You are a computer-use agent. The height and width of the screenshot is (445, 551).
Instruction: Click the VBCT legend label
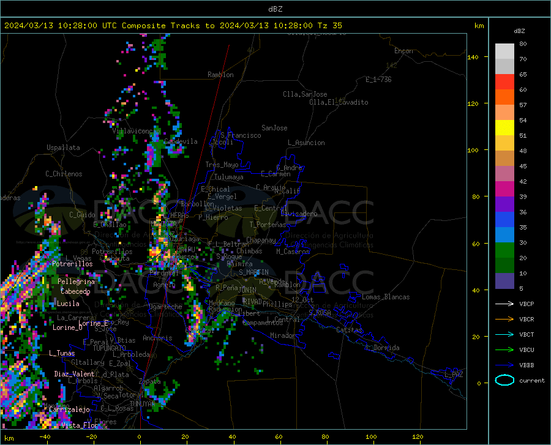(x=527, y=334)
